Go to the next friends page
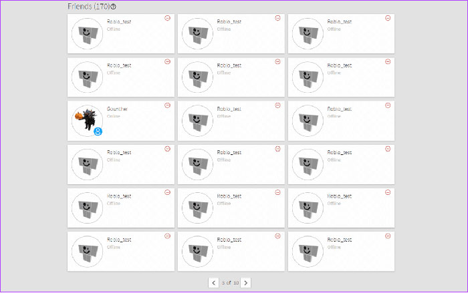 tap(245, 283)
